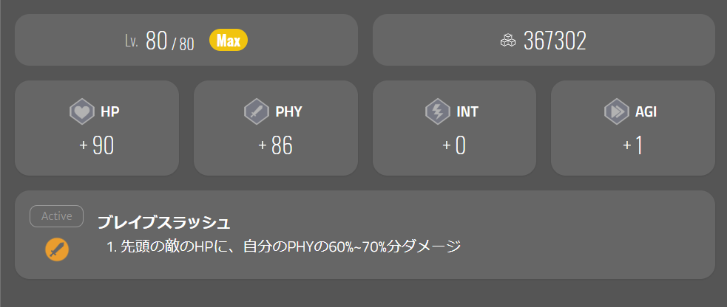The width and height of the screenshot is (727, 307).
Task: Select the HP +90 stat card
Action: pyautogui.click(x=97, y=128)
